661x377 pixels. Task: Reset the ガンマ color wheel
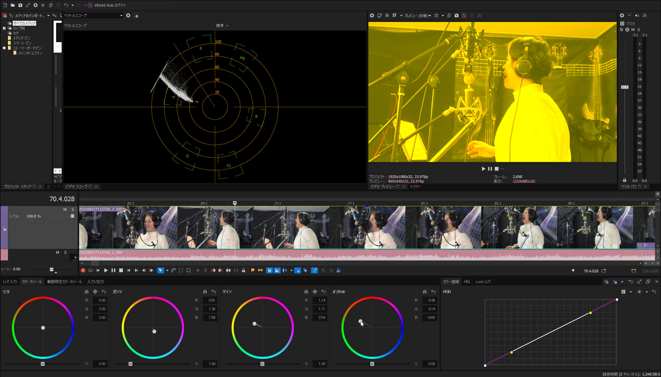tap(214, 291)
